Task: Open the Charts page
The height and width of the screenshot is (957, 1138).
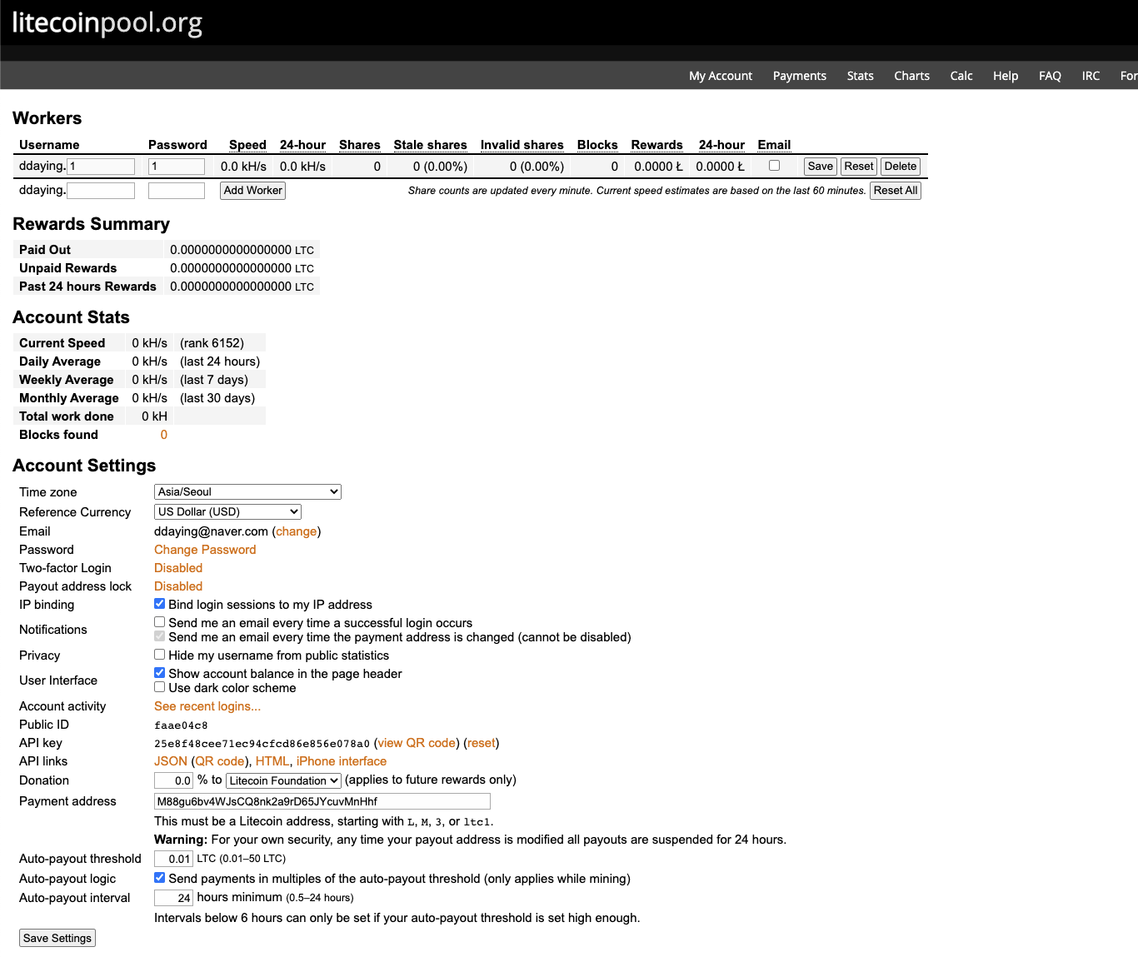Action: click(912, 76)
